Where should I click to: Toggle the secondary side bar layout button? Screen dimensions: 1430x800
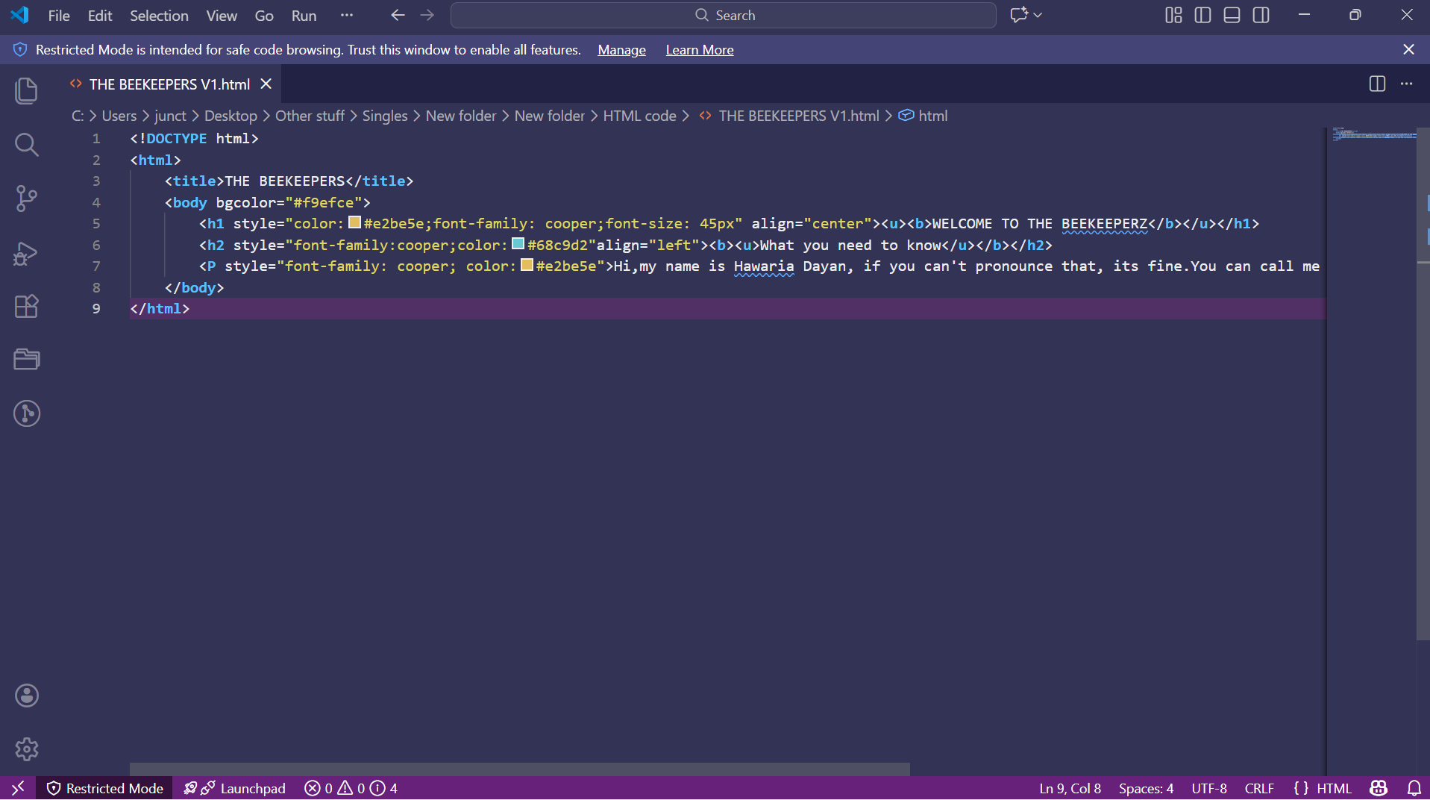point(1261,16)
